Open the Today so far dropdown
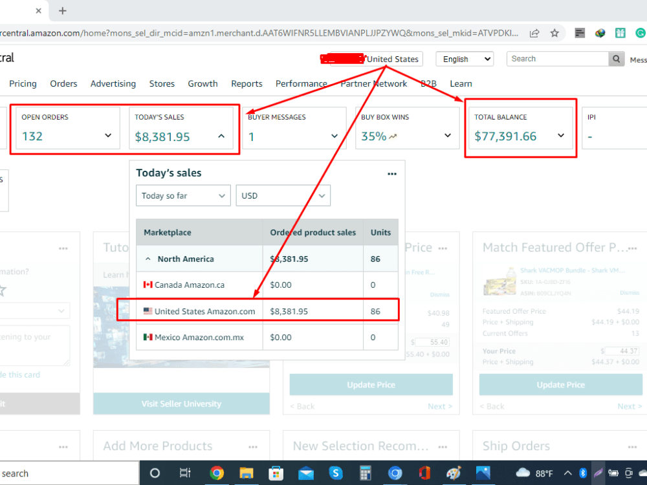 [183, 195]
